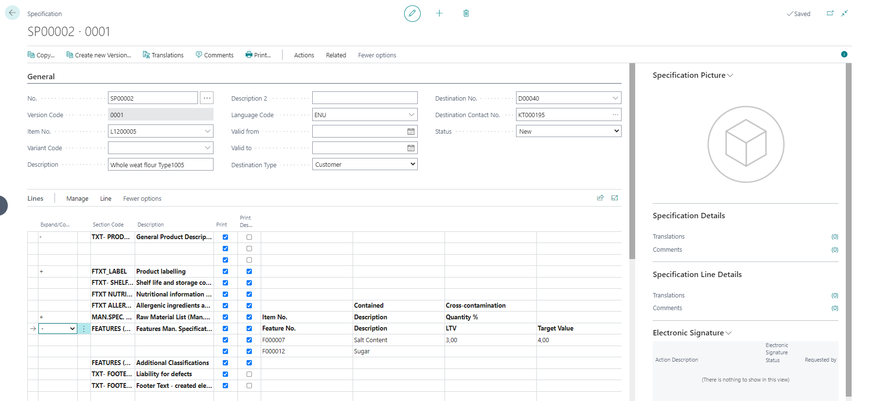Click Fewer options in Lines section

pyautogui.click(x=142, y=198)
